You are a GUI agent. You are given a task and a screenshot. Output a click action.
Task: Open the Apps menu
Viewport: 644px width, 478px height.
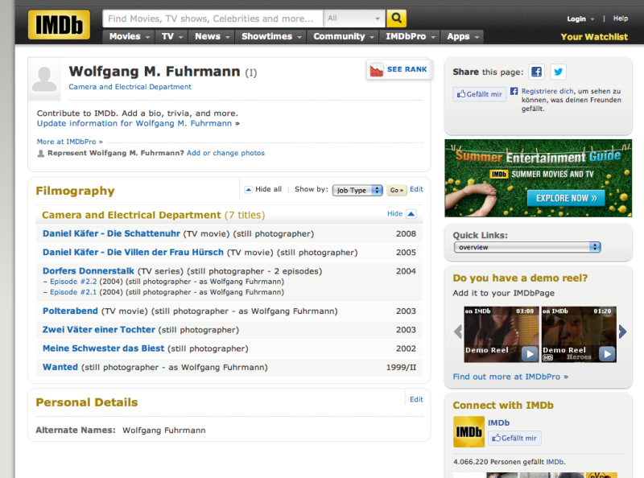462,36
